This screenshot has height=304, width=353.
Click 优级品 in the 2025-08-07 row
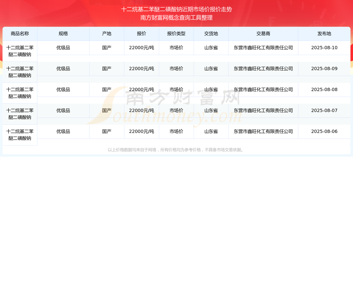pyautogui.click(x=63, y=110)
